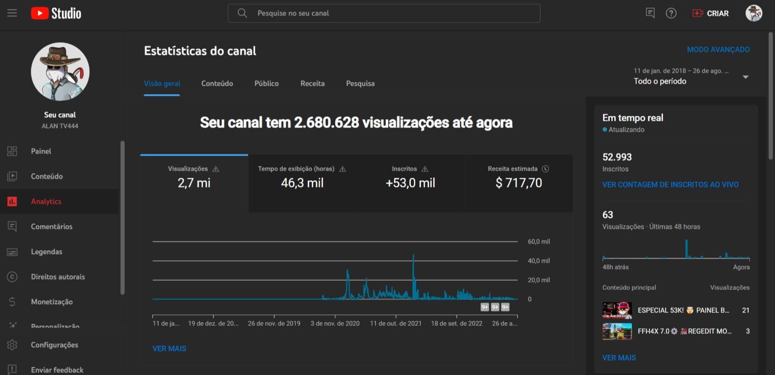
Task: Click the Comentários sidebar icon
Action: point(12,226)
